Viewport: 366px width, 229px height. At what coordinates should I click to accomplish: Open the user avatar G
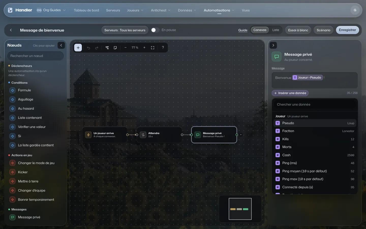355,10
